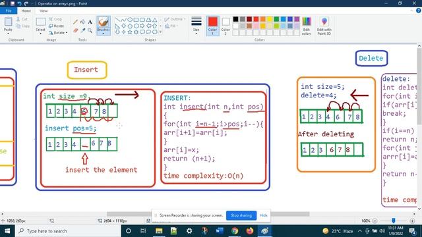This screenshot has height=237, width=422.
Task: Open Firefox from the taskbar
Action: [250, 231]
